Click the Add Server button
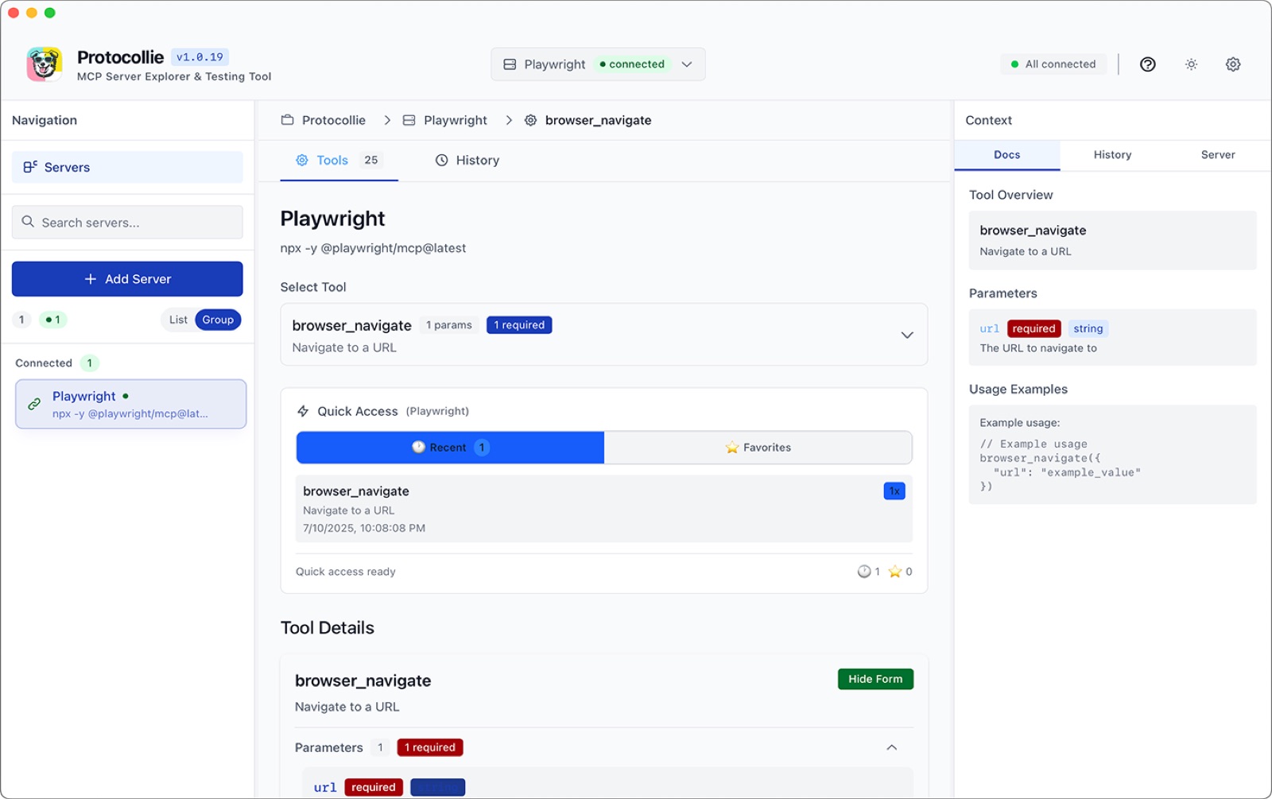This screenshot has height=799, width=1272. tap(127, 279)
